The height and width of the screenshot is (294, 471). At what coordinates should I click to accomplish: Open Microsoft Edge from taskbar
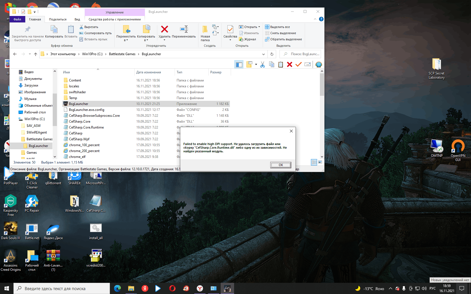point(117,288)
